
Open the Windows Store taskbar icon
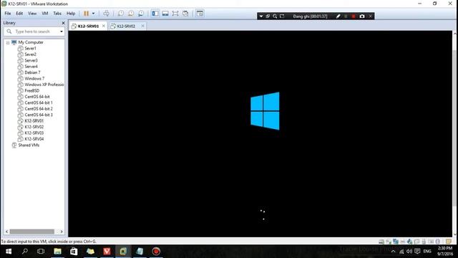point(74,252)
